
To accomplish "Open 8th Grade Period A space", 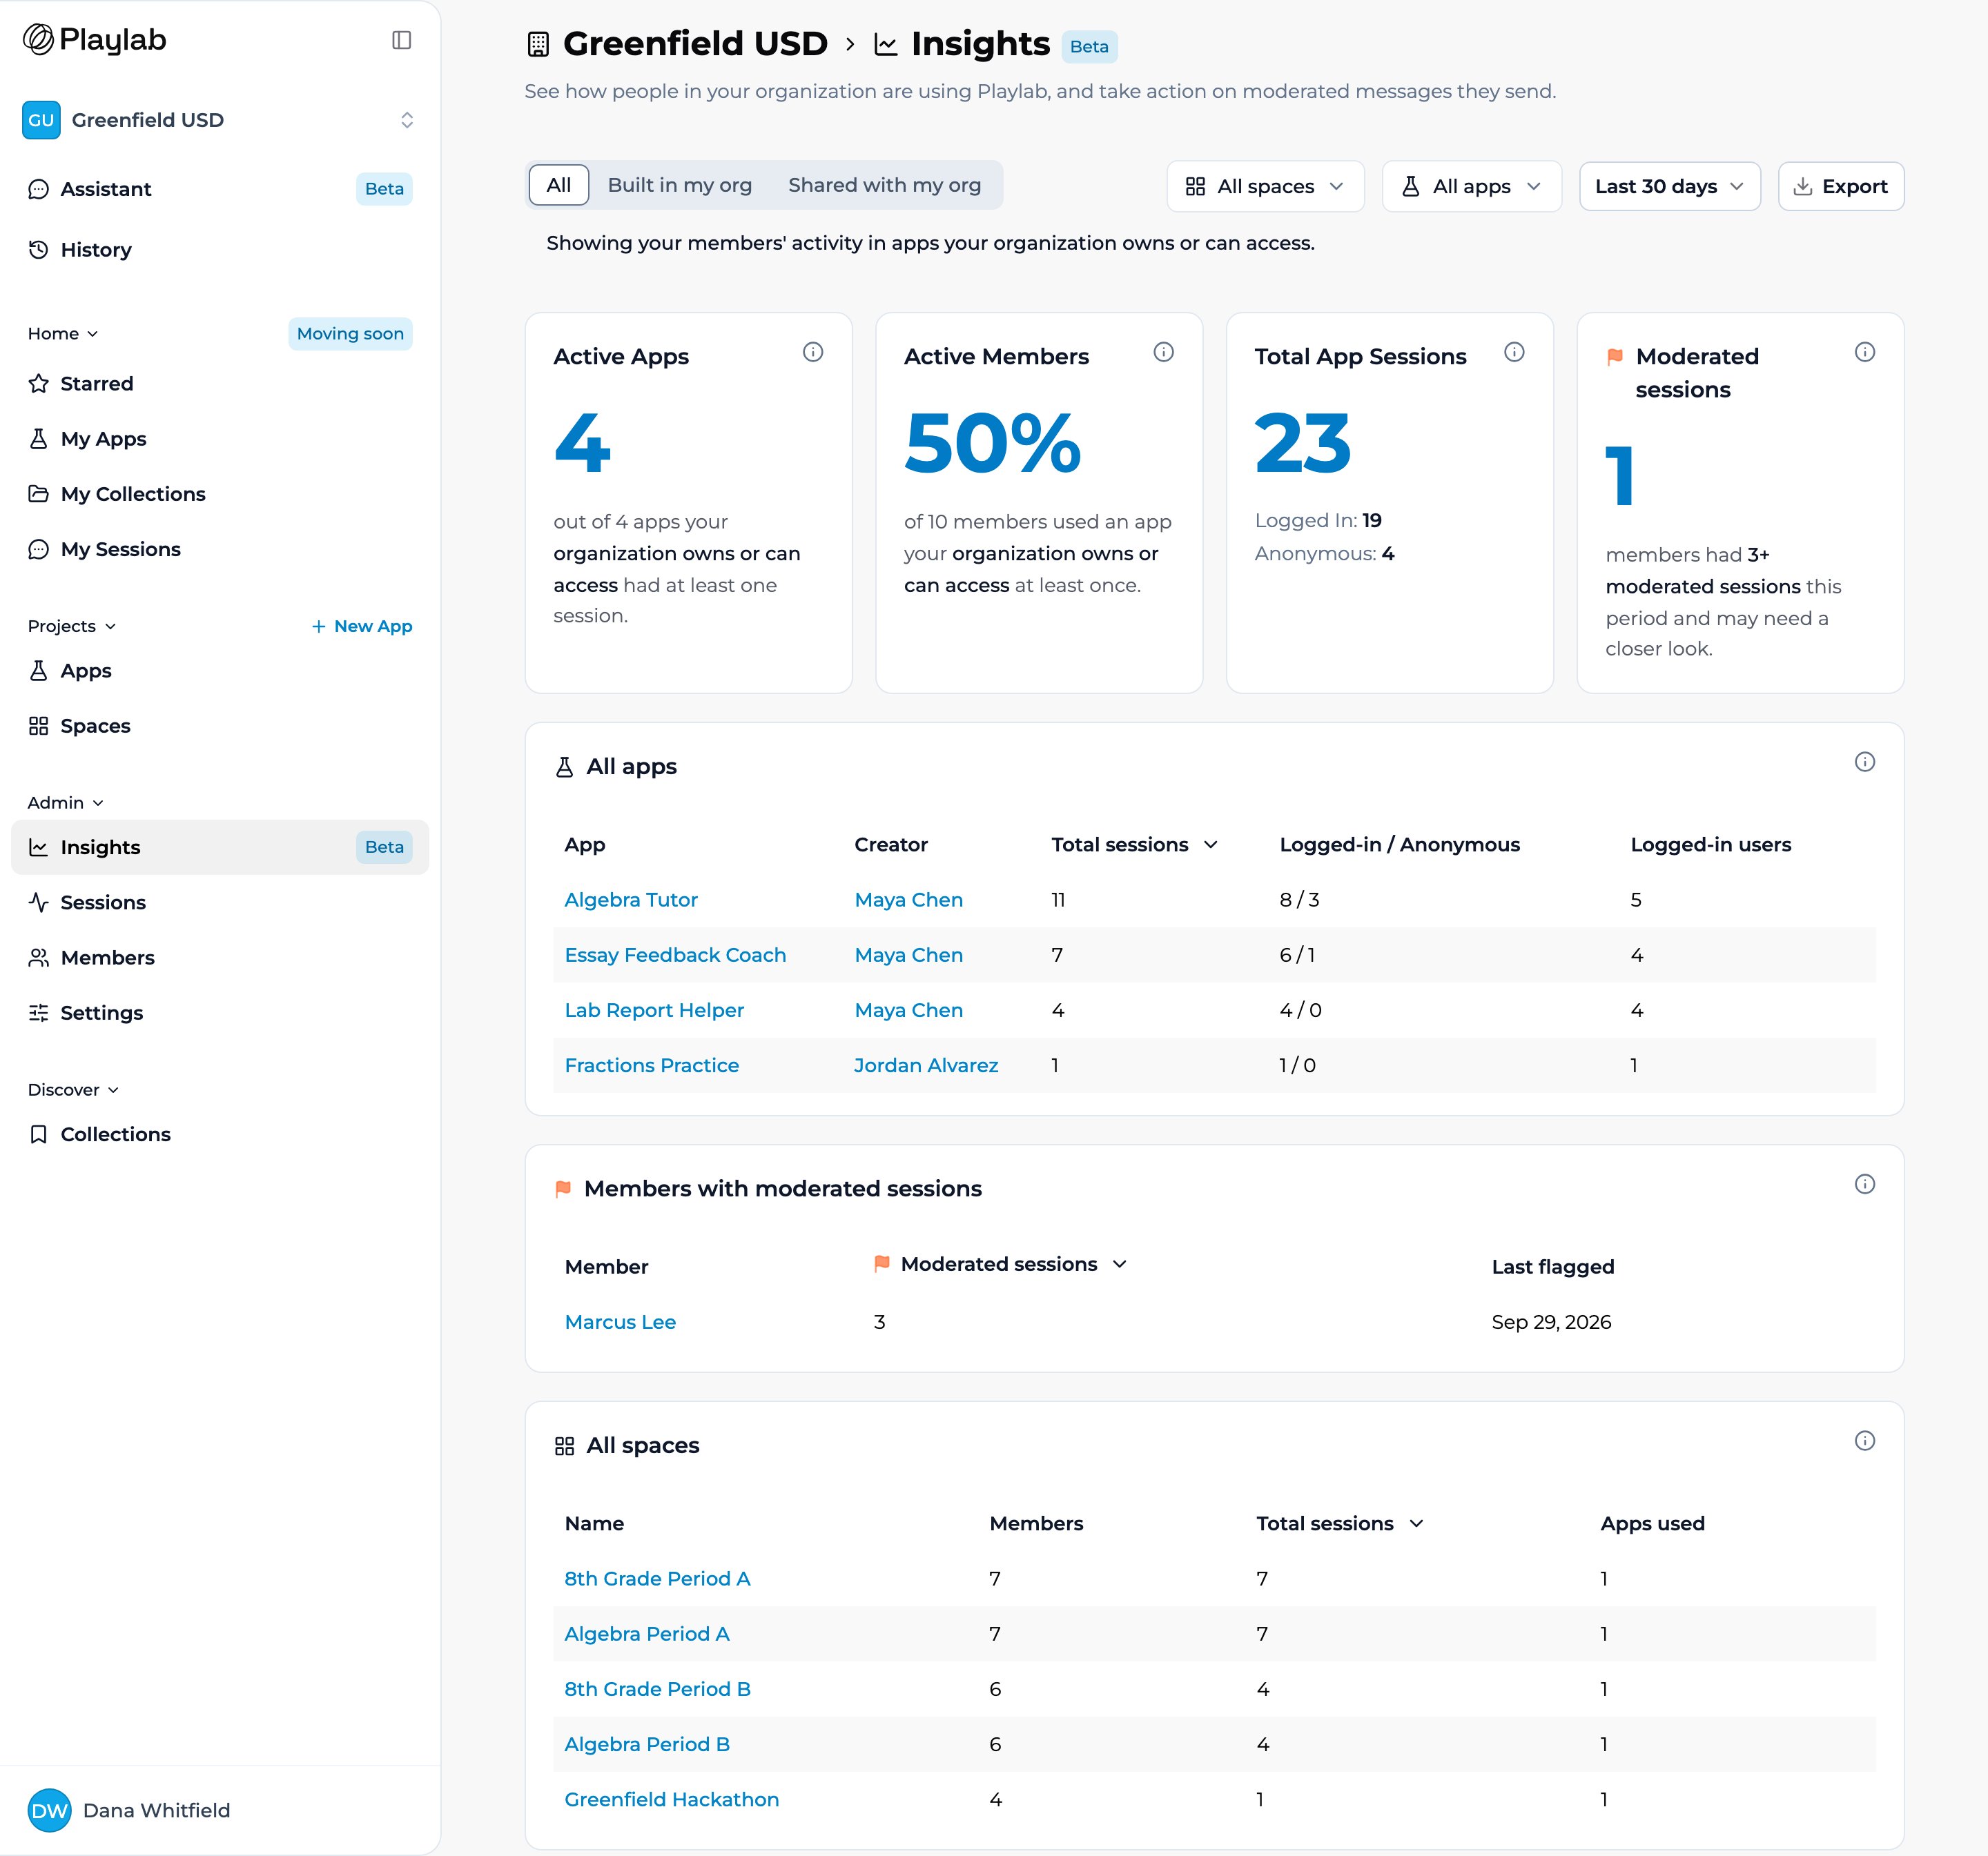I will (657, 1578).
